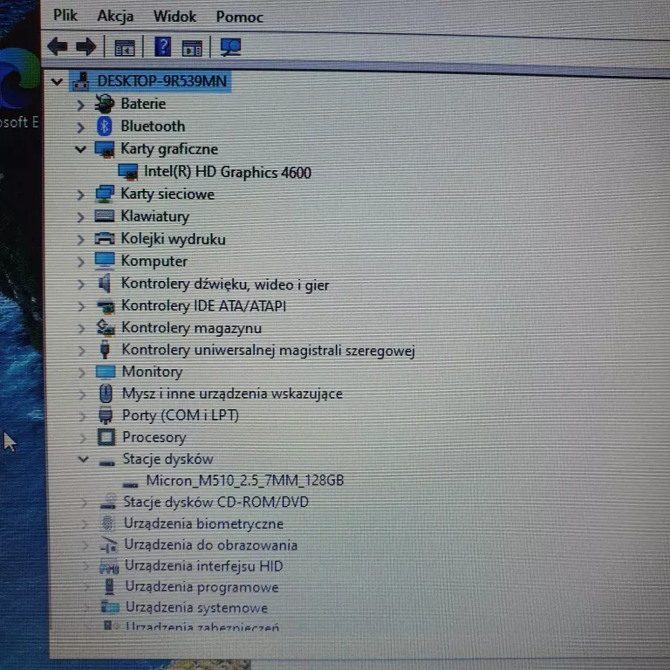
Task: Click the Karty sieciowe network icon
Action: coord(105,194)
